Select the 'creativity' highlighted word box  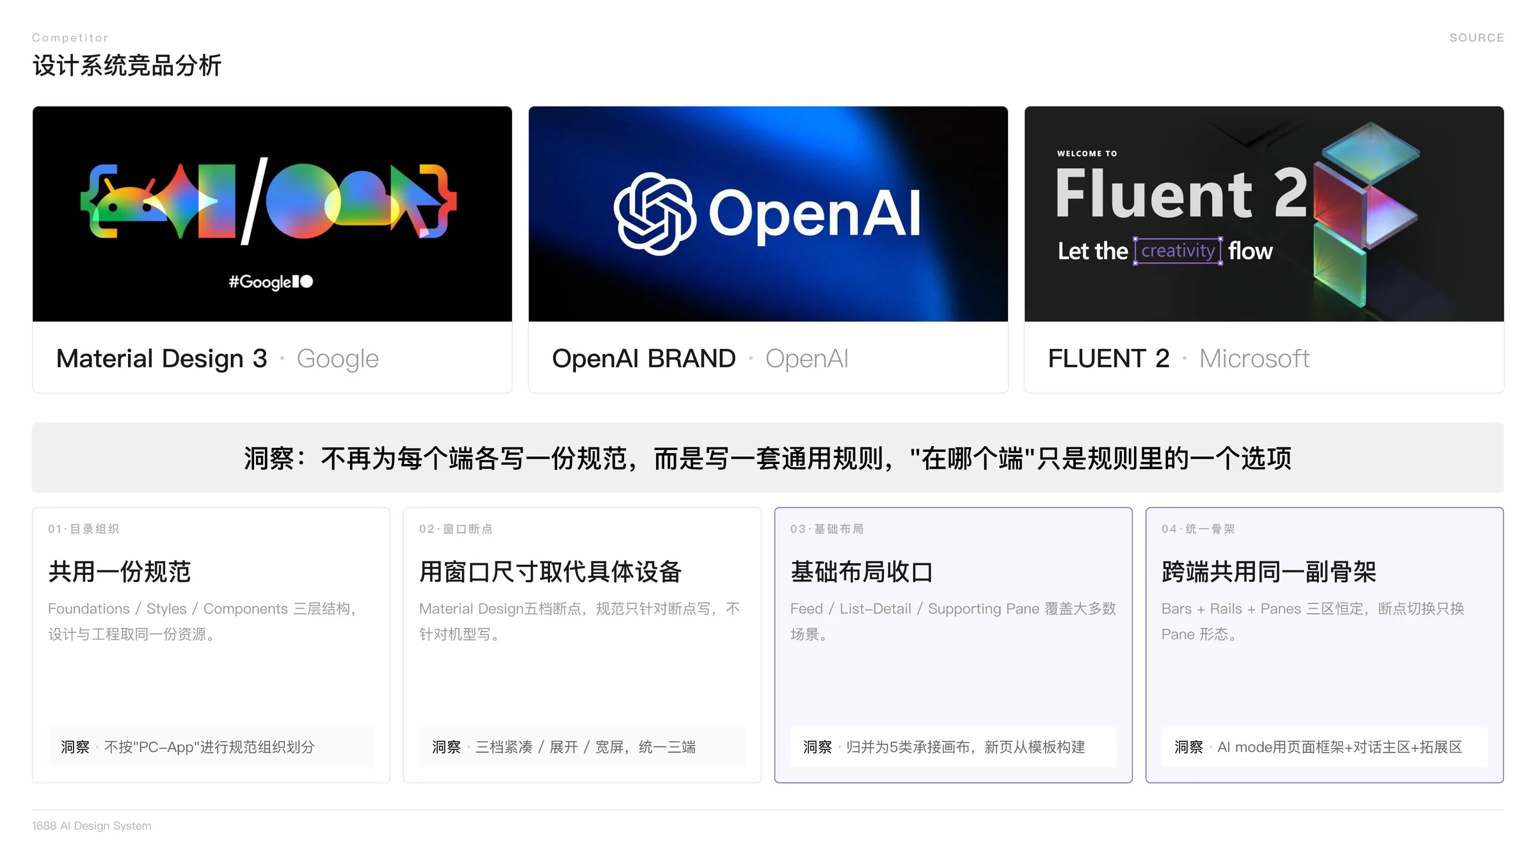coord(1178,251)
